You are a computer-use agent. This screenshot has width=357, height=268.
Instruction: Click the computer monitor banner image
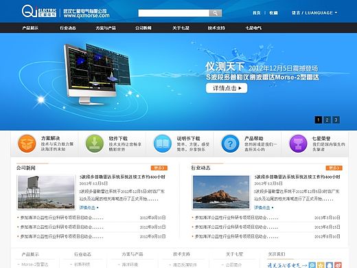click(x=97, y=74)
